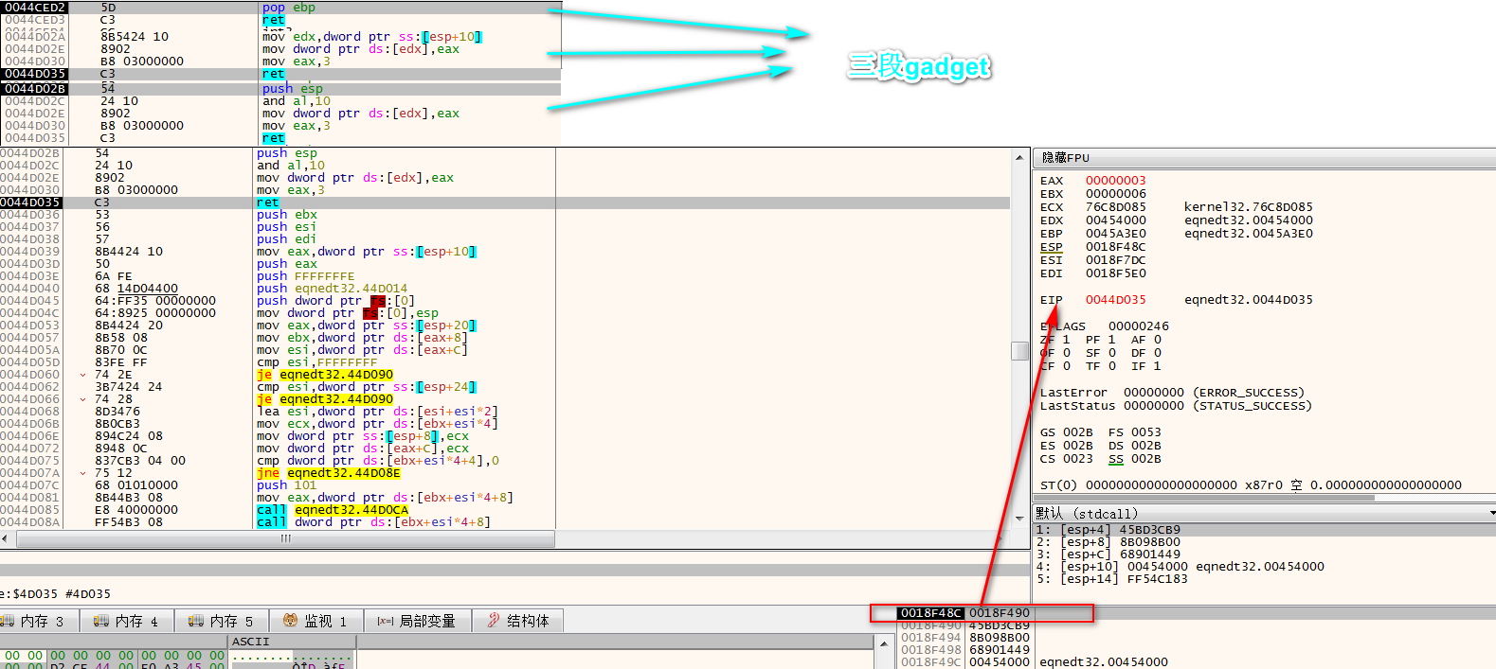
Task: Click jne eqnedt32.44D08E jump instruction
Action: coord(329,473)
